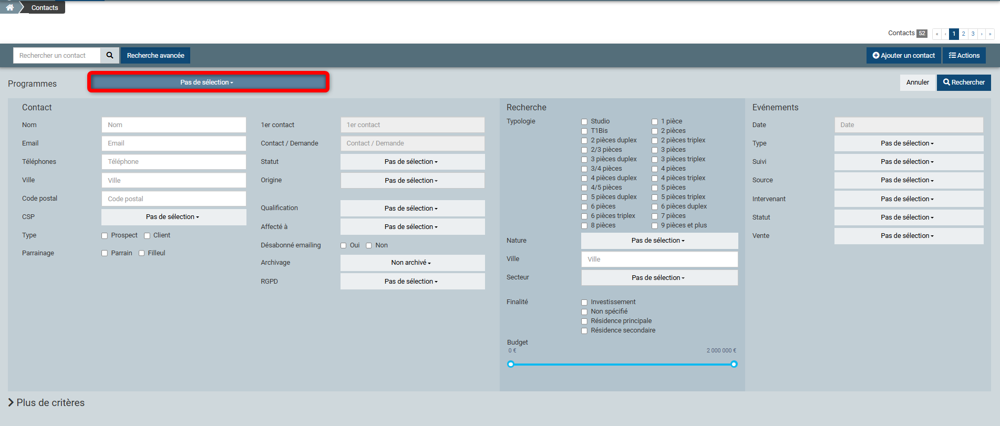Select page 2 in pagination
The image size is (1000, 426).
click(x=963, y=34)
